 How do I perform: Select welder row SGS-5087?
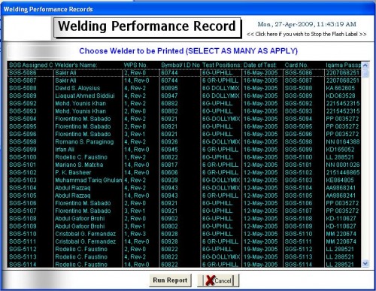tap(184, 80)
